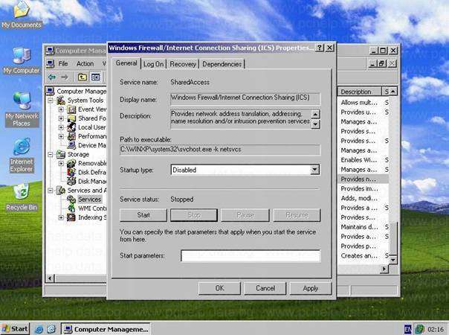
Task: Select the Services node in the console tree
Action: [89, 199]
